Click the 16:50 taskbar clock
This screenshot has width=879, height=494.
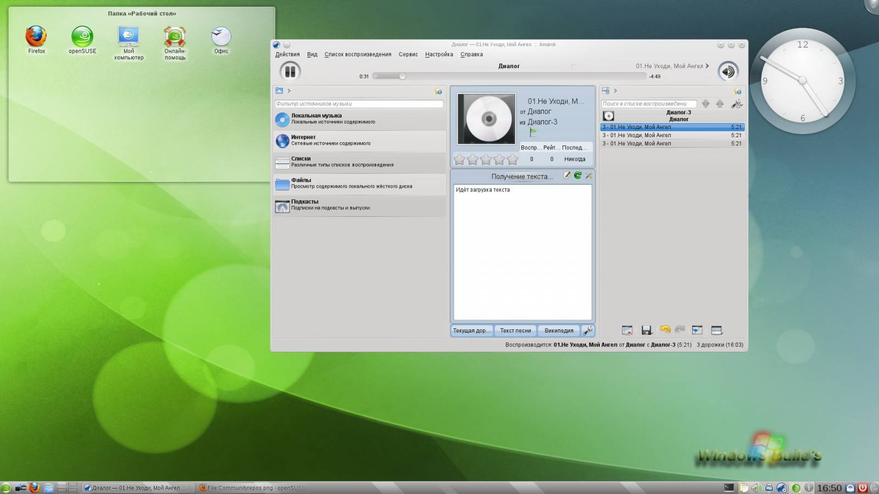click(x=829, y=488)
